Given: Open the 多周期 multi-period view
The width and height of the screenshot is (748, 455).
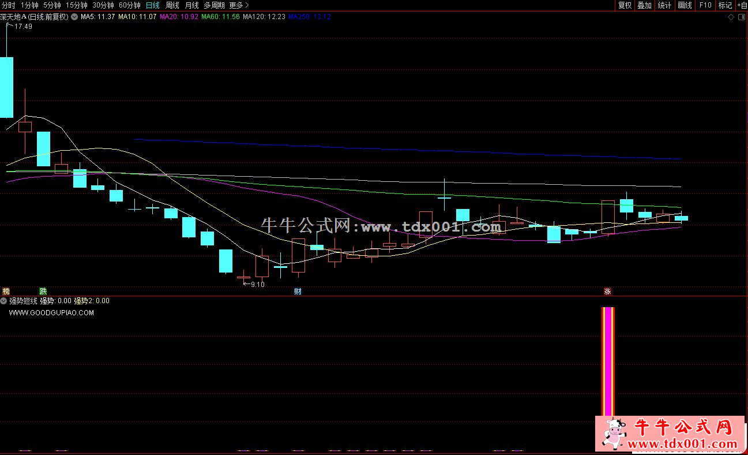Looking at the screenshot, I should pyautogui.click(x=214, y=5).
